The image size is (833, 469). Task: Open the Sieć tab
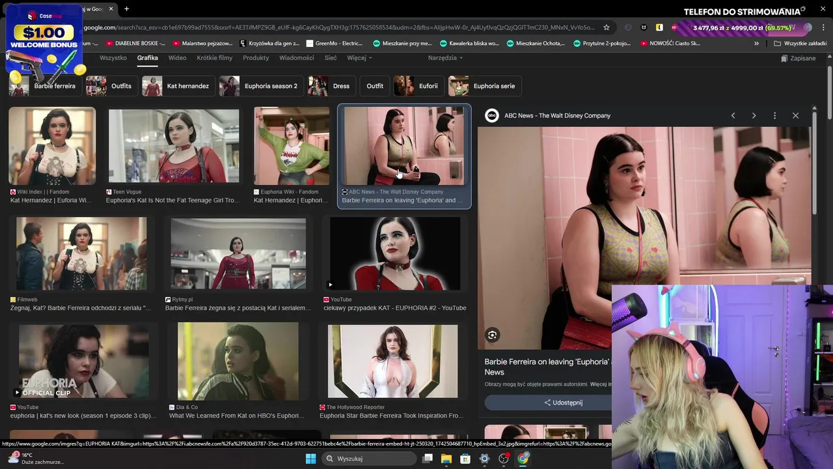tap(331, 58)
